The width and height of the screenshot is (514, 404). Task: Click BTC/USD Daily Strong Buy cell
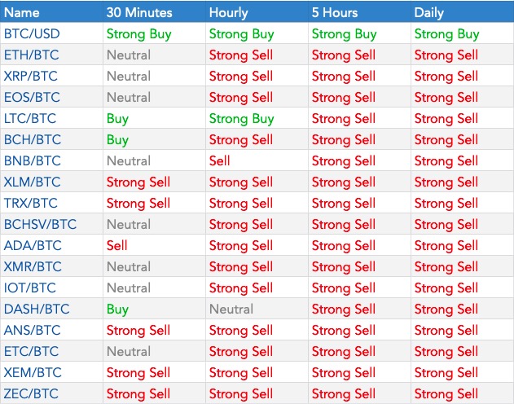(446, 34)
